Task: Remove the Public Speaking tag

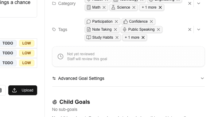Action: [158, 29]
